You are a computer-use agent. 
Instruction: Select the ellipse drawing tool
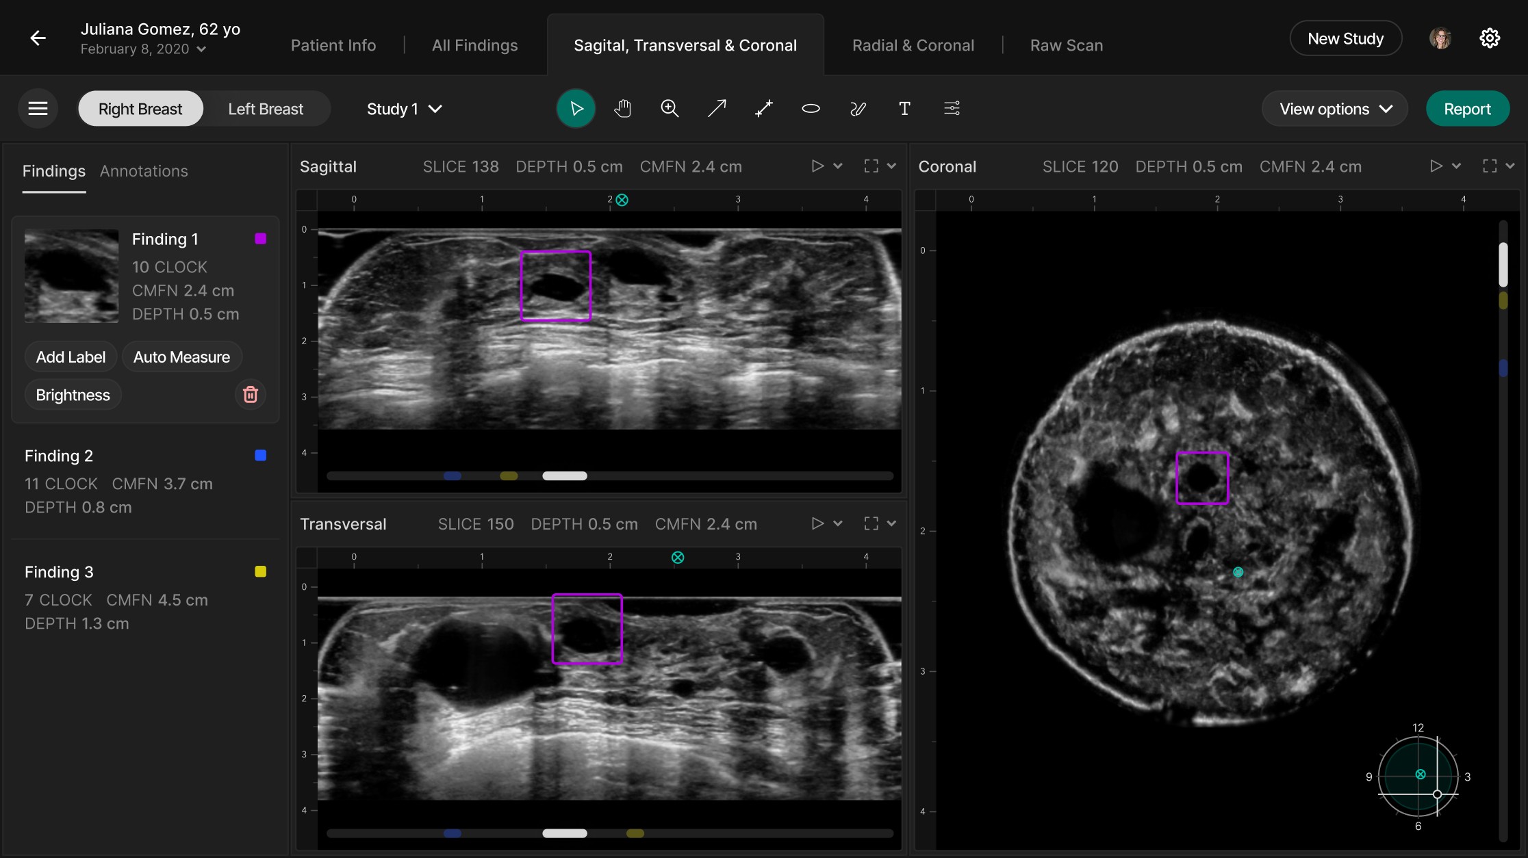[811, 109]
